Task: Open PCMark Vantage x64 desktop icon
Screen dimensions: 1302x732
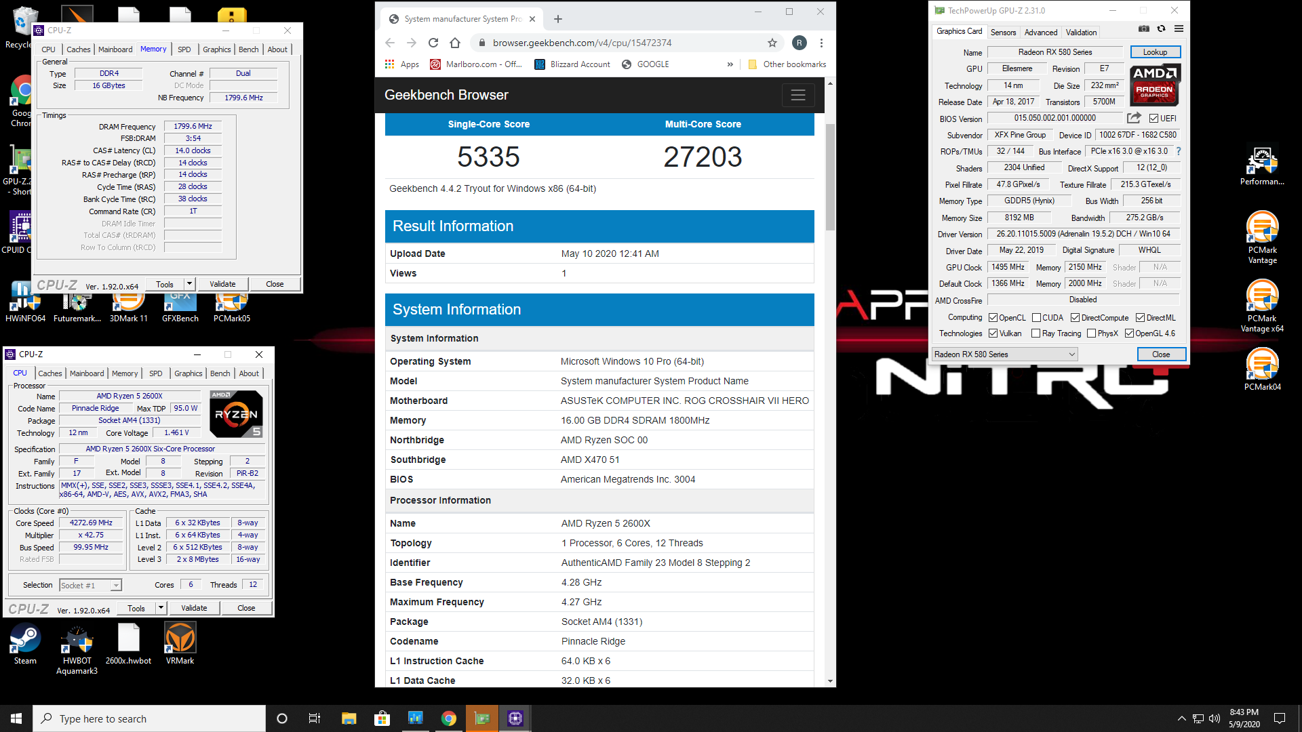Action: pos(1262,306)
